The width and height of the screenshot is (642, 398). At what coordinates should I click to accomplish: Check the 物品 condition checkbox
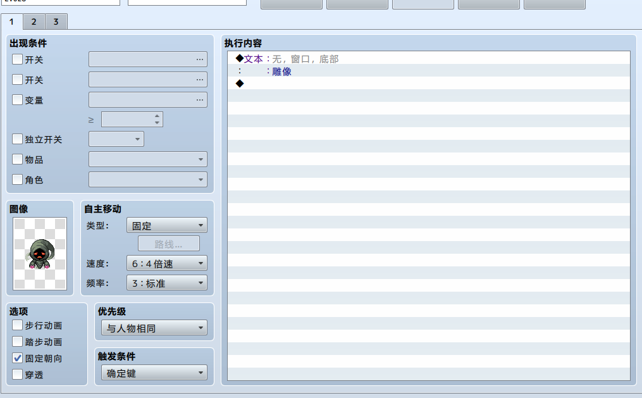pyautogui.click(x=17, y=159)
